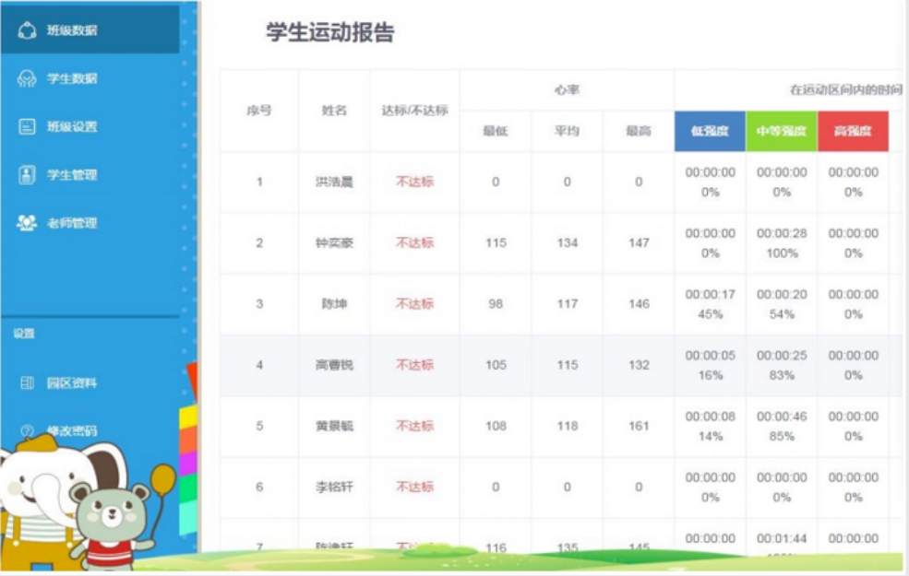The height and width of the screenshot is (576, 909).
Task: Click the 学生数据 icon in sidebar
Action: tap(28, 79)
